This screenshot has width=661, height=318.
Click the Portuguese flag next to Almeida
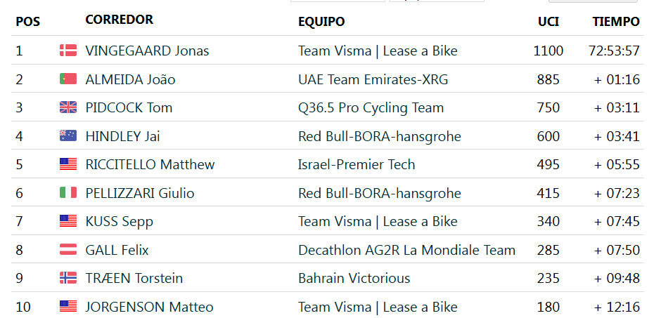click(x=68, y=79)
